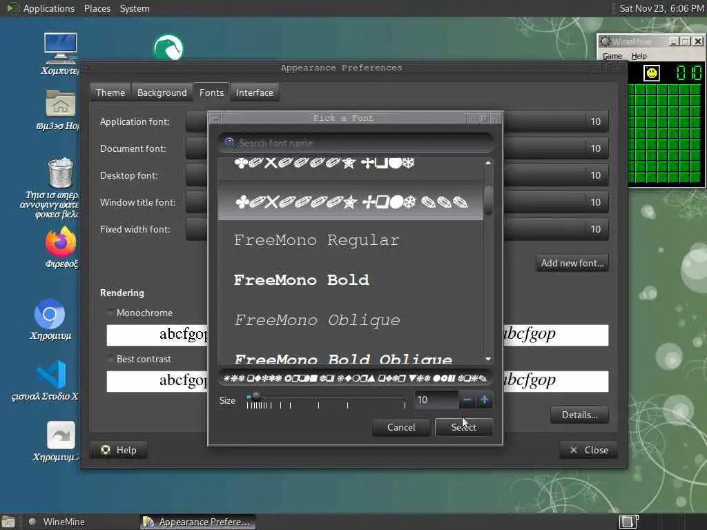The height and width of the screenshot is (530, 707).
Task: Open Help in Appearance Preferences
Action: [x=119, y=450]
